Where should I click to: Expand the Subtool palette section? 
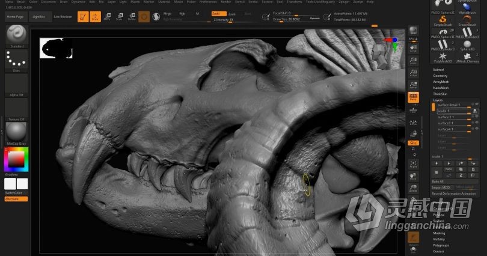(x=438, y=70)
